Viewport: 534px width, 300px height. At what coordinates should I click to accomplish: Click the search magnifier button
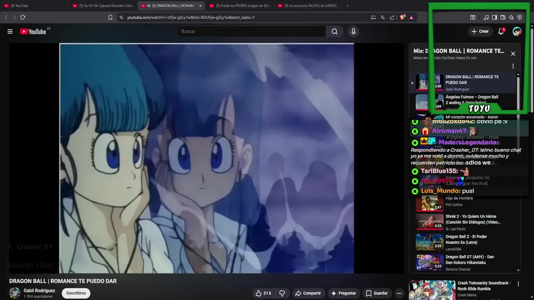[335, 31]
